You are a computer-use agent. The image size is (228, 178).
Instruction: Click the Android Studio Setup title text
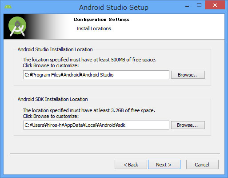point(114,8)
